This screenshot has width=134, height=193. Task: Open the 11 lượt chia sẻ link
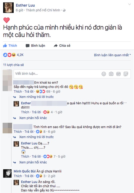click(13, 65)
